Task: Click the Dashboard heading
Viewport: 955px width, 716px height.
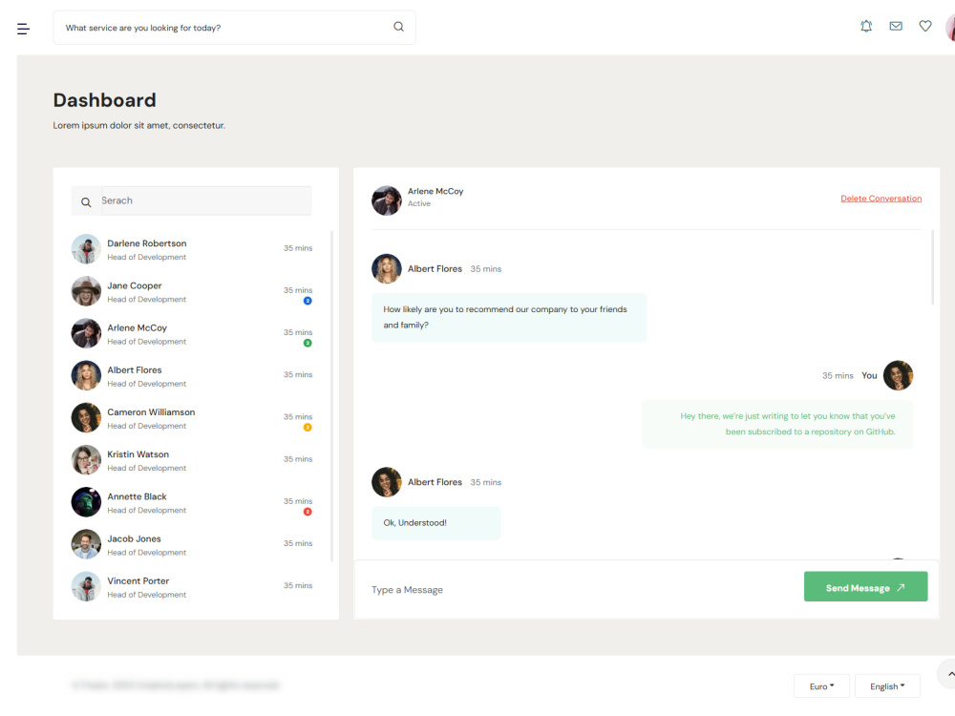Action: pyautogui.click(x=104, y=100)
